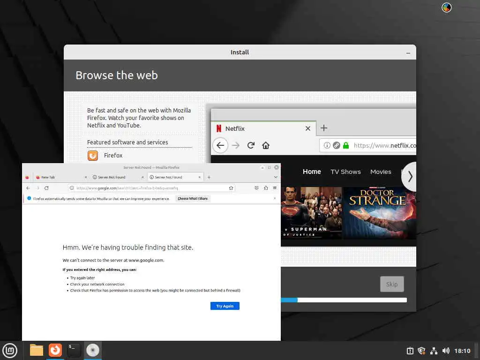Screen dimensions: 480x360
Task: Click green padlock in slideshow browser image
Action: click(x=345, y=145)
